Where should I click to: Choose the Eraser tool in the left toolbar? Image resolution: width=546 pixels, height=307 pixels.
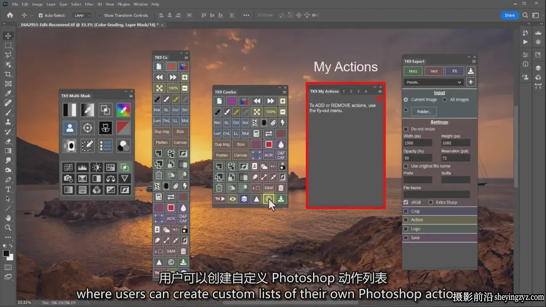tap(8, 141)
